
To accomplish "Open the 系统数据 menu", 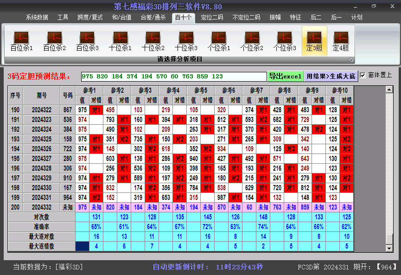I will [x=37, y=18].
